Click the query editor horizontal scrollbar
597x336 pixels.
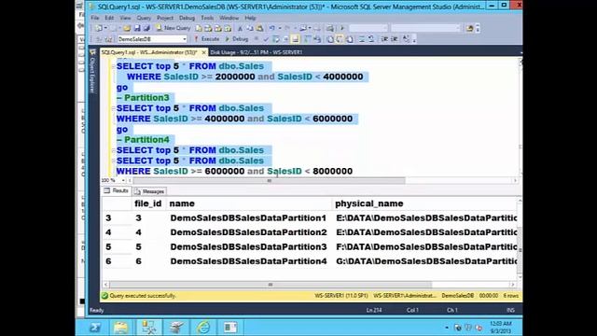(269, 180)
